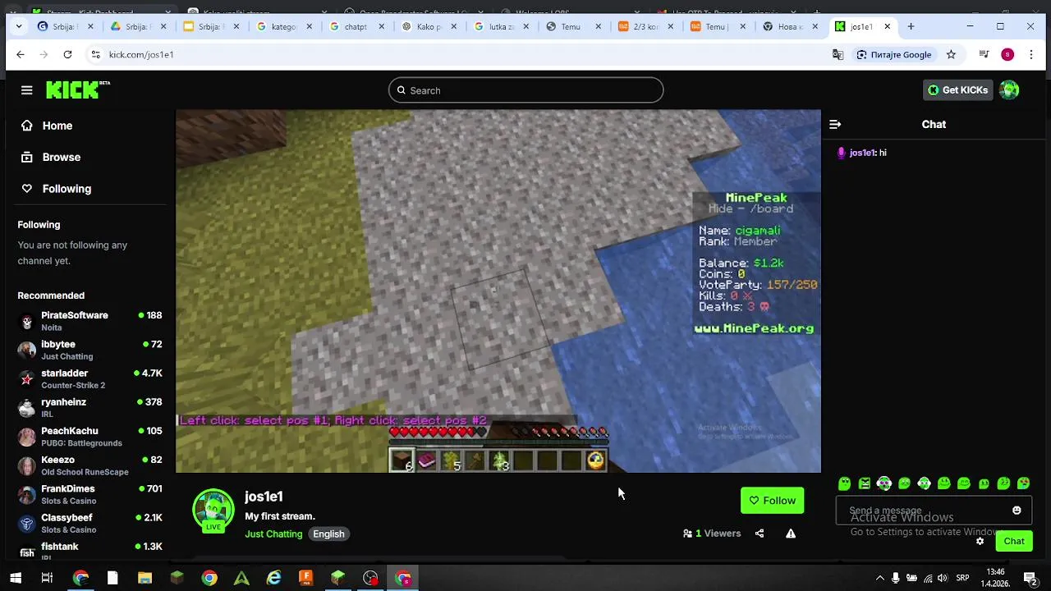The image size is (1051, 591).
Task: Click the translate page icon
Action: coord(838,54)
